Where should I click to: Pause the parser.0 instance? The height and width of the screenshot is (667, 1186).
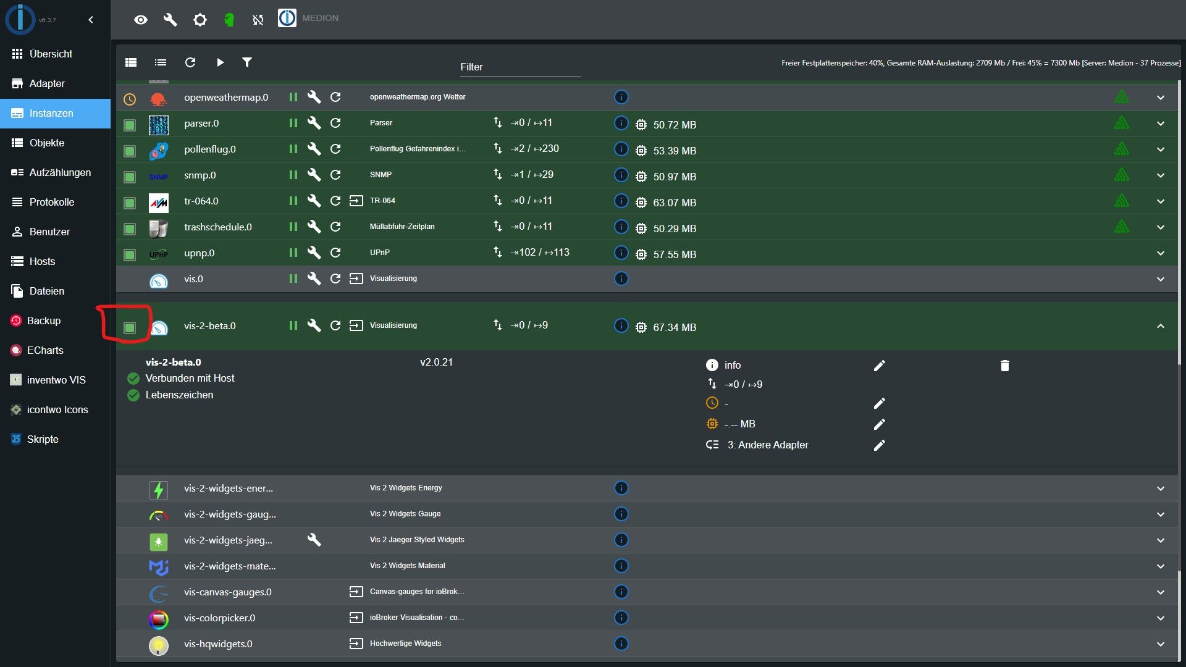coord(293,123)
